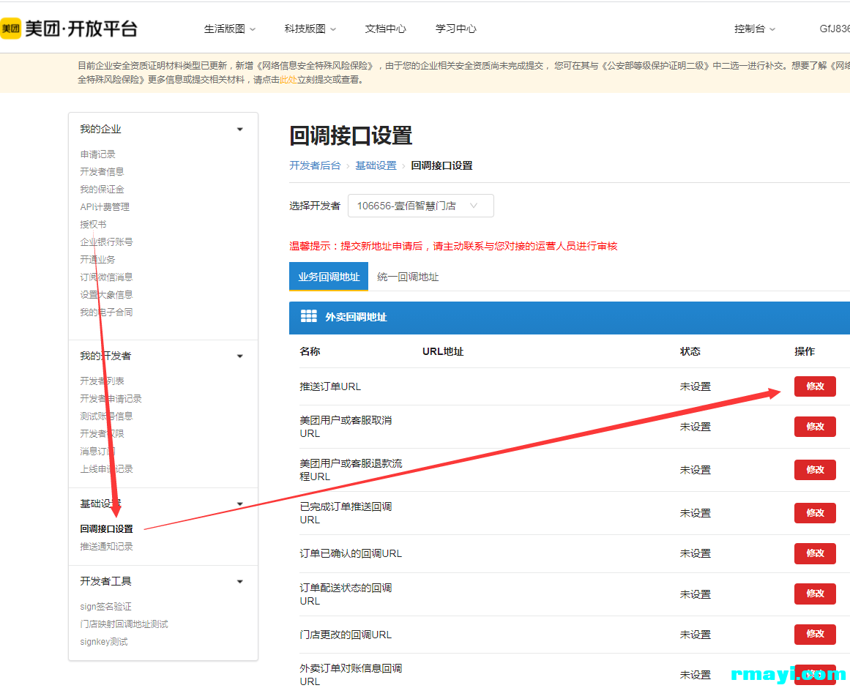The image size is (850, 688).
Task: Open 我的电子合同 in the sidebar
Action: (106, 312)
